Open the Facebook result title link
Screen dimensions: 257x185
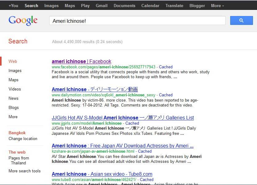[x=81, y=61]
